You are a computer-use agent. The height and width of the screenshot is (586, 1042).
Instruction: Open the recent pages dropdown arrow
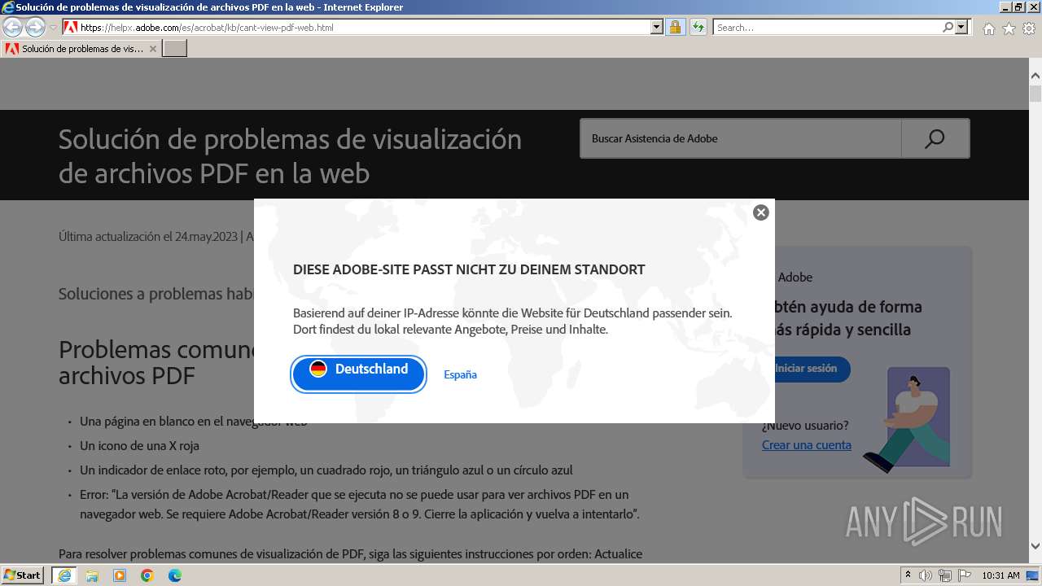(53, 28)
